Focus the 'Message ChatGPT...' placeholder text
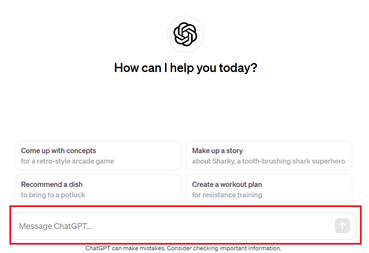 (x=55, y=226)
